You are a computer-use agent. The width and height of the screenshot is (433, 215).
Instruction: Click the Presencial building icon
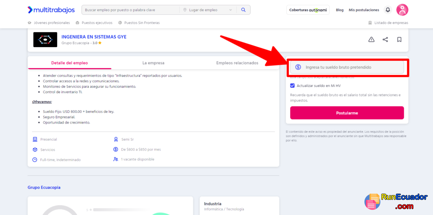pyautogui.click(x=35, y=139)
